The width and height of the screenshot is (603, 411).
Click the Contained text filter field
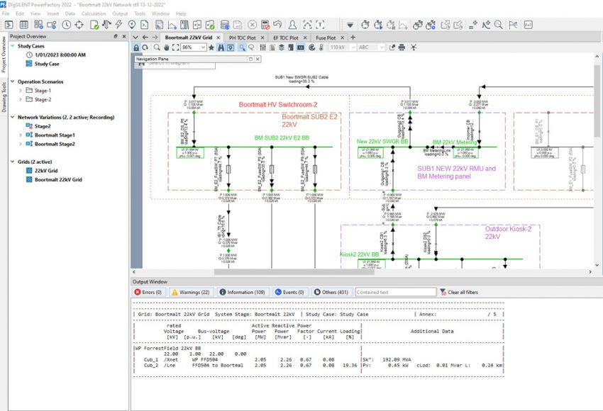pos(395,292)
